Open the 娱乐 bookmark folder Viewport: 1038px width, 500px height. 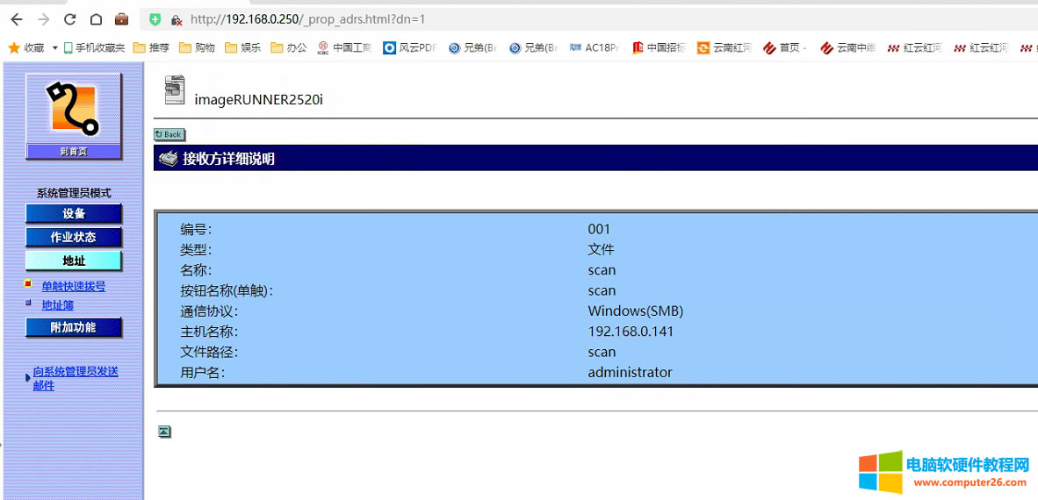click(x=242, y=47)
